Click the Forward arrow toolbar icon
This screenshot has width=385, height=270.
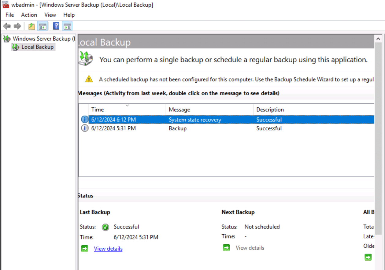[17, 26]
